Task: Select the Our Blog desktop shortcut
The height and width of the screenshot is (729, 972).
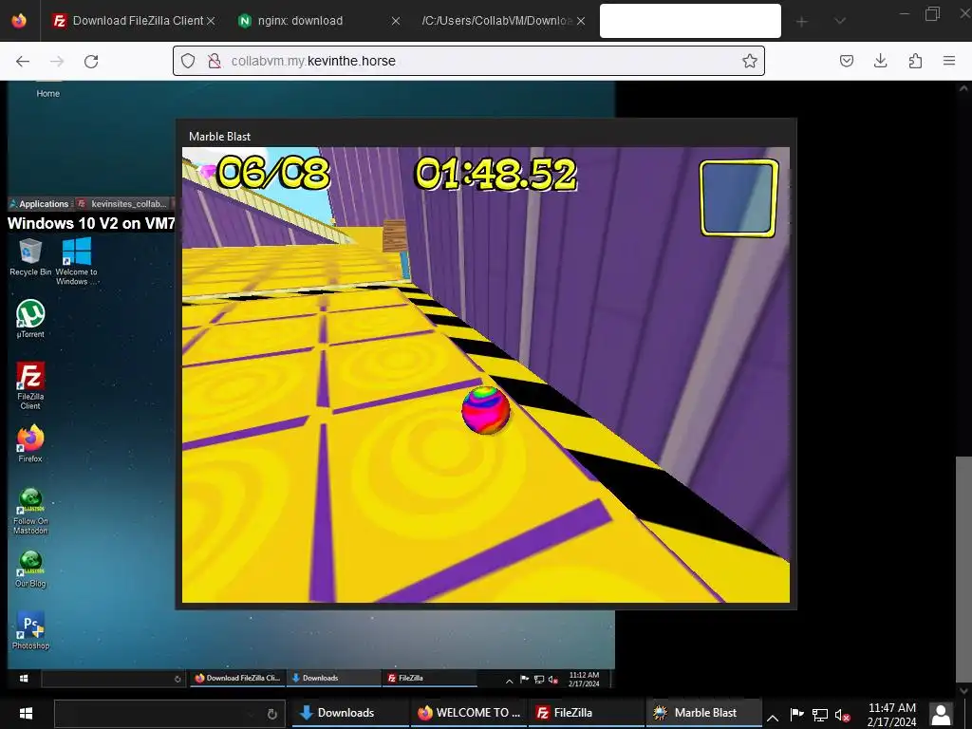Action: point(30,569)
